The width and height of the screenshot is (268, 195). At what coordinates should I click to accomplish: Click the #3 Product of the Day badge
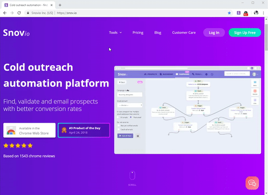(84, 130)
